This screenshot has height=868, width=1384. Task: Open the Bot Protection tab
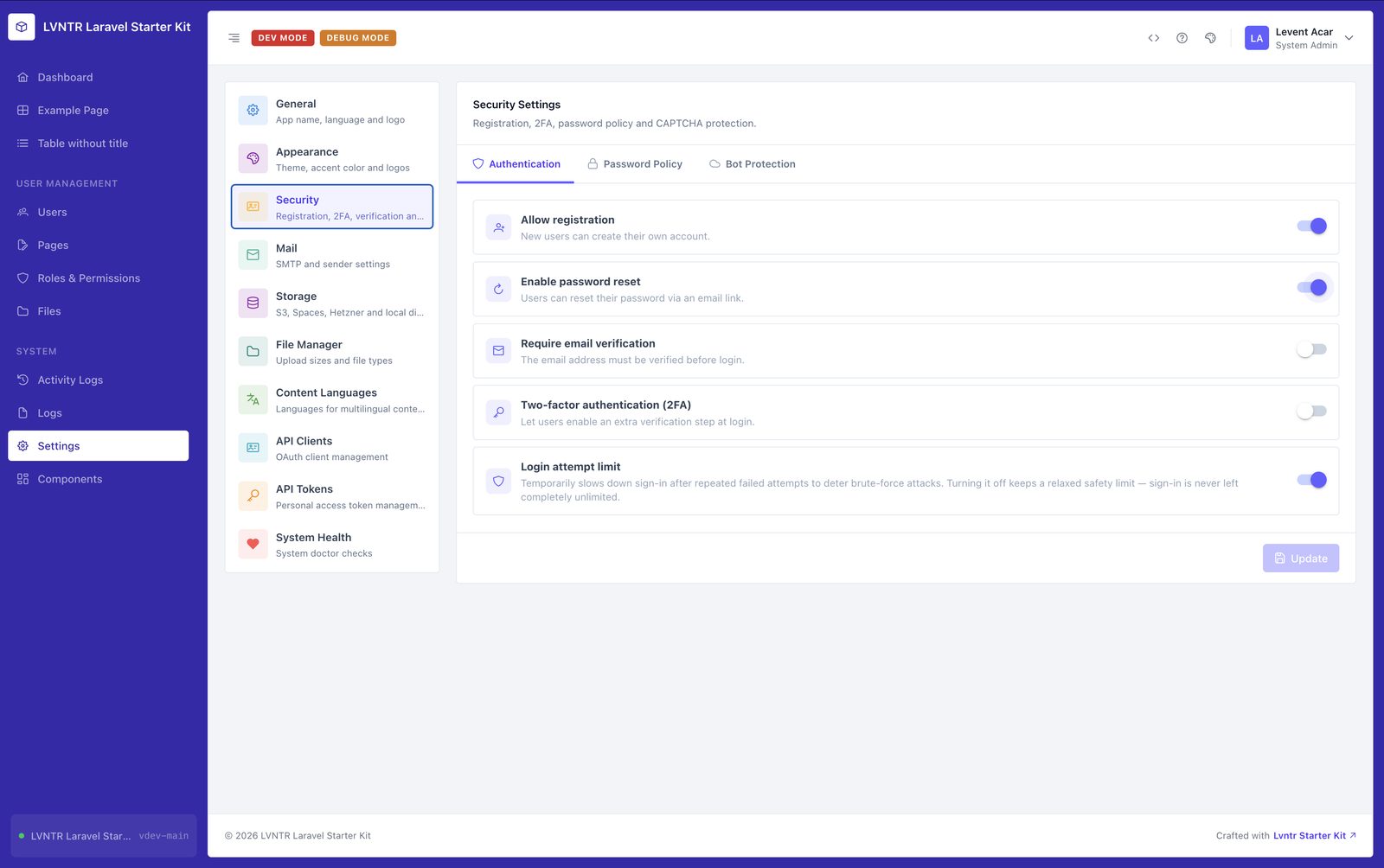pos(753,164)
